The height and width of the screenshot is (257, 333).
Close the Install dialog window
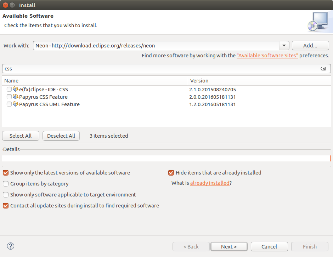click(x=6, y=5)
